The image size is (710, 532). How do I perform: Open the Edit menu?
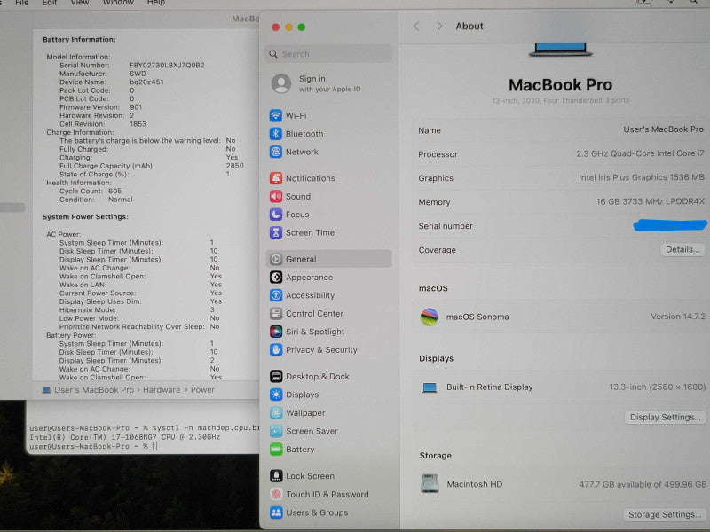point(50,3)
